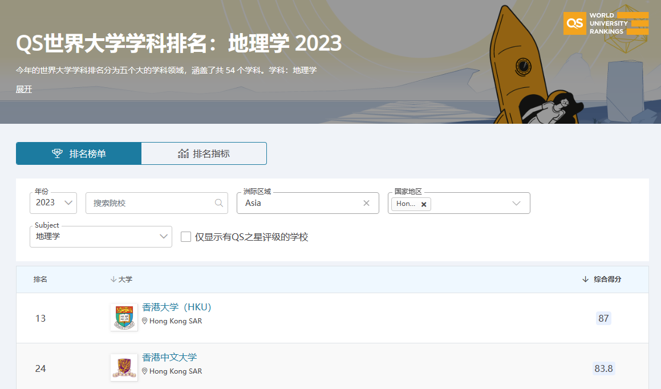Remove the Hon... country tag

pos(424,204)
